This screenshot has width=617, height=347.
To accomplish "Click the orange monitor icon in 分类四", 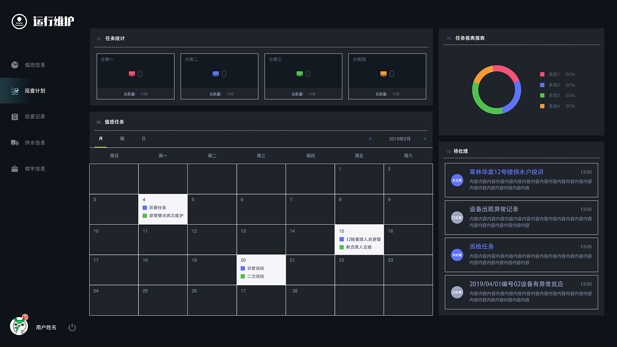I will [384, 74].
